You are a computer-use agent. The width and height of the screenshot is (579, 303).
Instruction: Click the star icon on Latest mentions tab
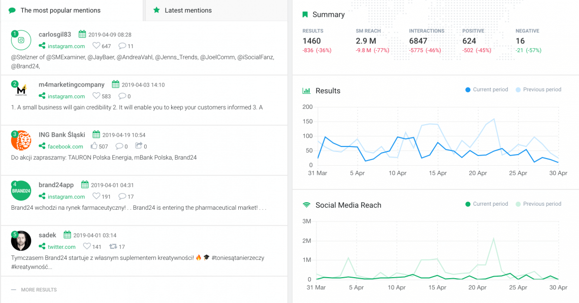click(156, 10)
